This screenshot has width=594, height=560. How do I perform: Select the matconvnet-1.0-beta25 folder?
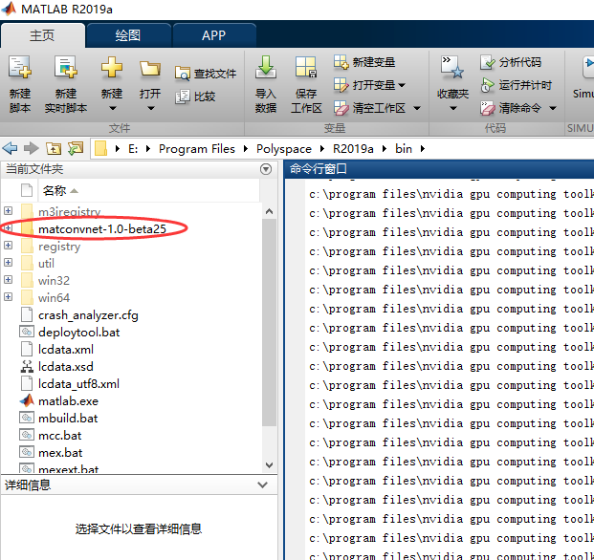point(102,228)
